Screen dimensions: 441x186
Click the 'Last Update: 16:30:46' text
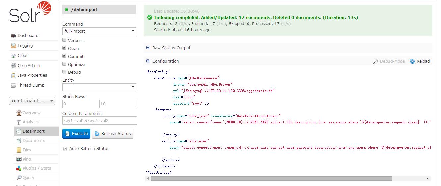coord(177,11)
